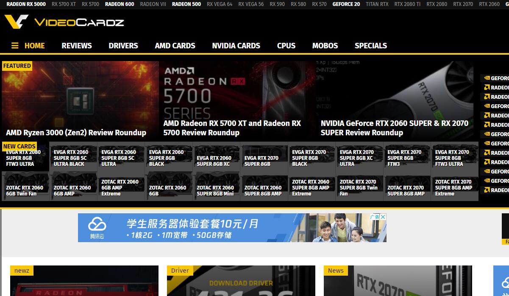The height and width of the screenshot is (296, 509).
Task: Open the RTX 2080 TI link
Action: [x=407, y=4]
